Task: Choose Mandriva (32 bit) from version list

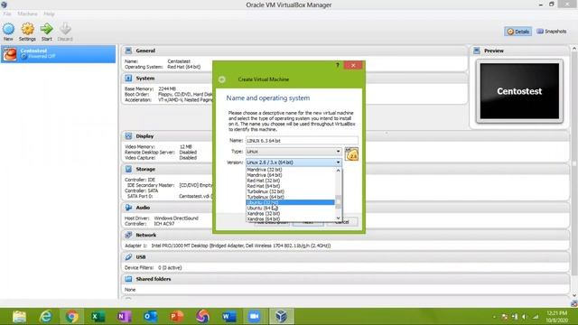Action: (x=291, y=170)
